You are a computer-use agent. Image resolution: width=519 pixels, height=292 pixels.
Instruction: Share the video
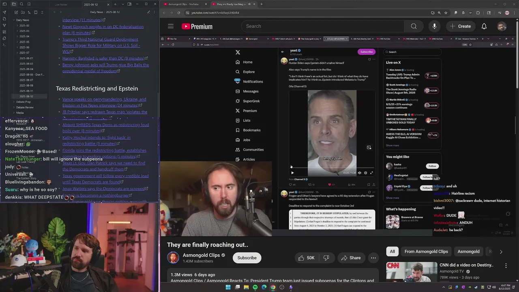coord(351,258)
